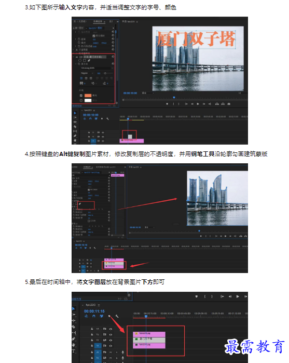Image resolution: width=289 pixels, height=363 pixels.
Task: Open the font family dropdown in step 3
Action: pyautogui.click(x=97, y=68)
